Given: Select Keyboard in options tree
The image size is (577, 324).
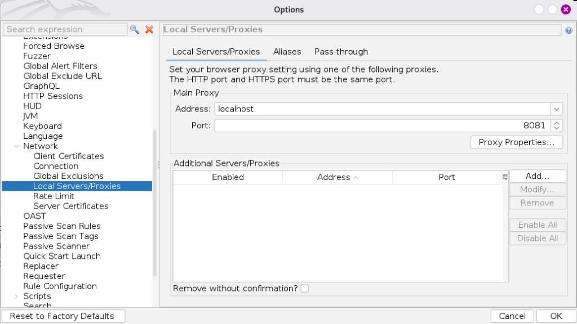Looking at the screenshot, I should coord(42,126).
